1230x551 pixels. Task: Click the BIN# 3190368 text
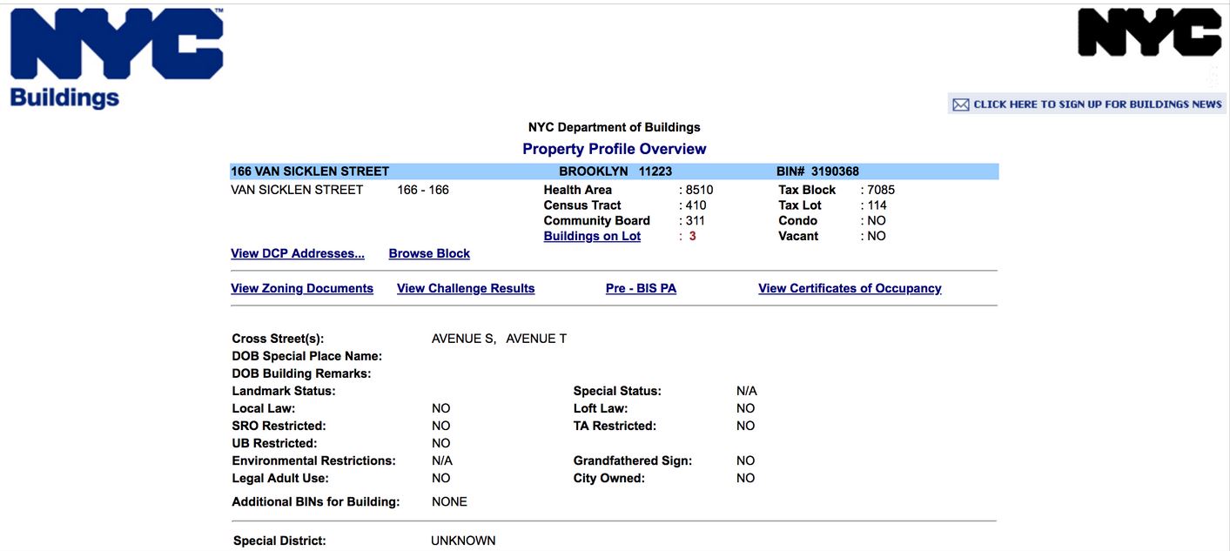[817, 171]
